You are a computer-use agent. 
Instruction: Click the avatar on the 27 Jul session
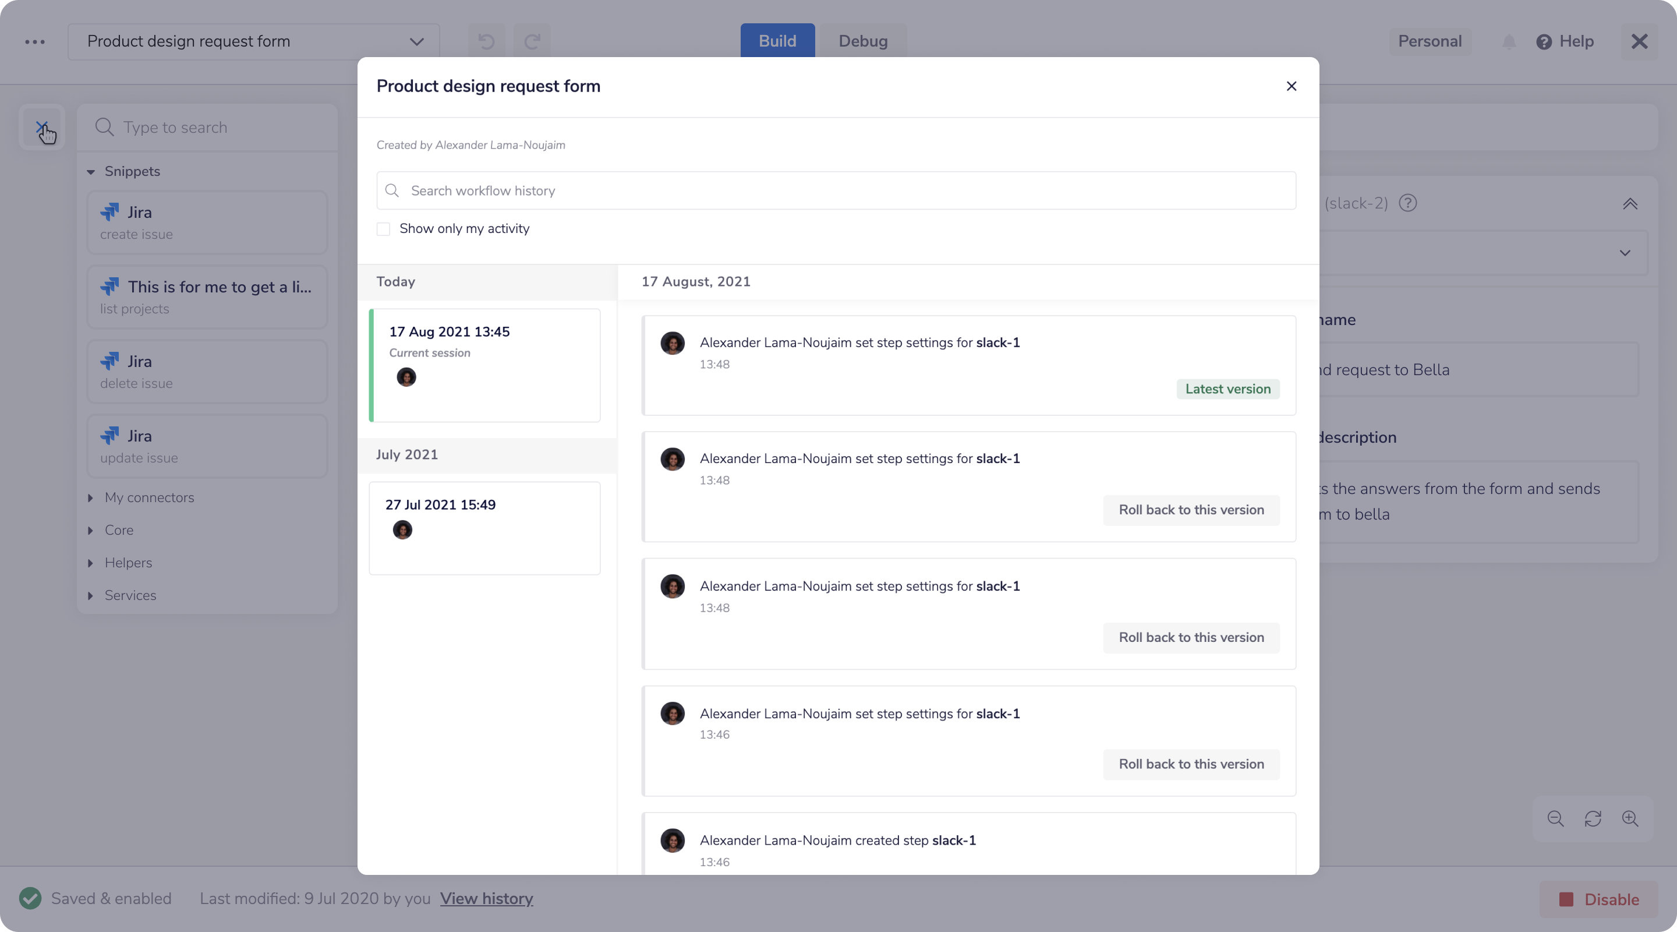point(402,529)
